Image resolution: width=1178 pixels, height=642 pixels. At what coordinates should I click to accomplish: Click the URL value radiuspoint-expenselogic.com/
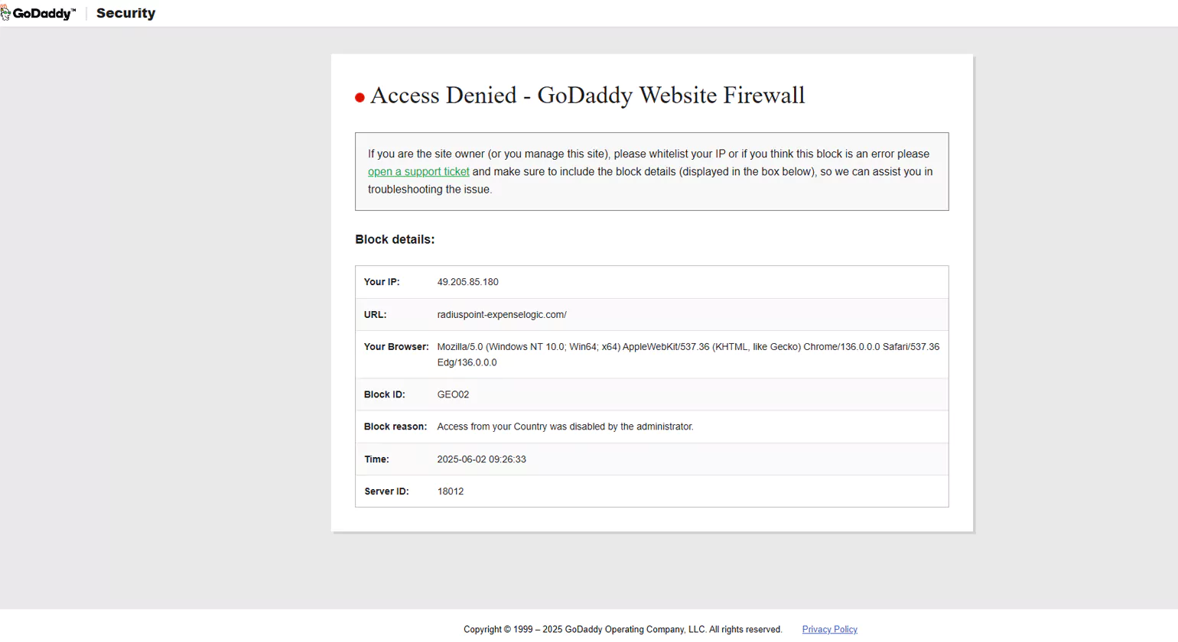(502, 315)
